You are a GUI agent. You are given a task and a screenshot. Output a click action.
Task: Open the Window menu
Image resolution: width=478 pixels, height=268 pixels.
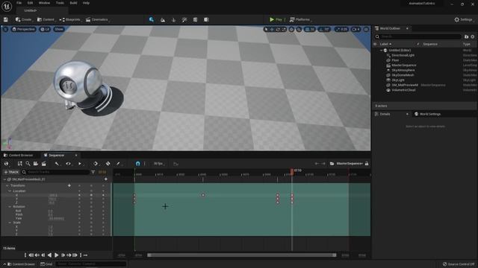pyautogui.click(x=44, y=3)
